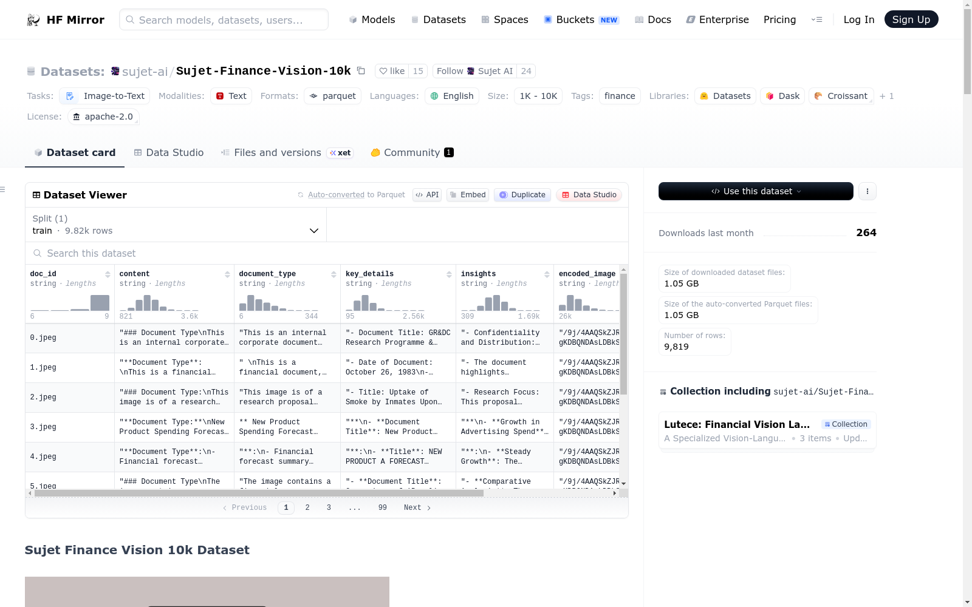Sort by the document_type column
Viewport: 972px width, 607px height.
coord(334,274)
